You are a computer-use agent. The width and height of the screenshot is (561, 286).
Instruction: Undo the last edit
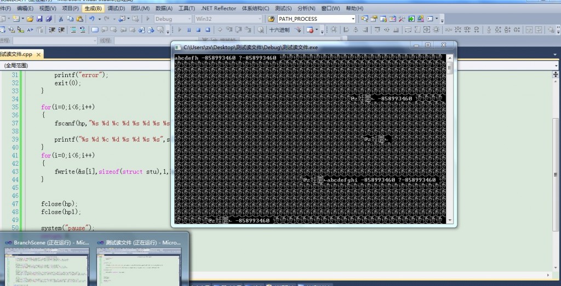point(92,19)
